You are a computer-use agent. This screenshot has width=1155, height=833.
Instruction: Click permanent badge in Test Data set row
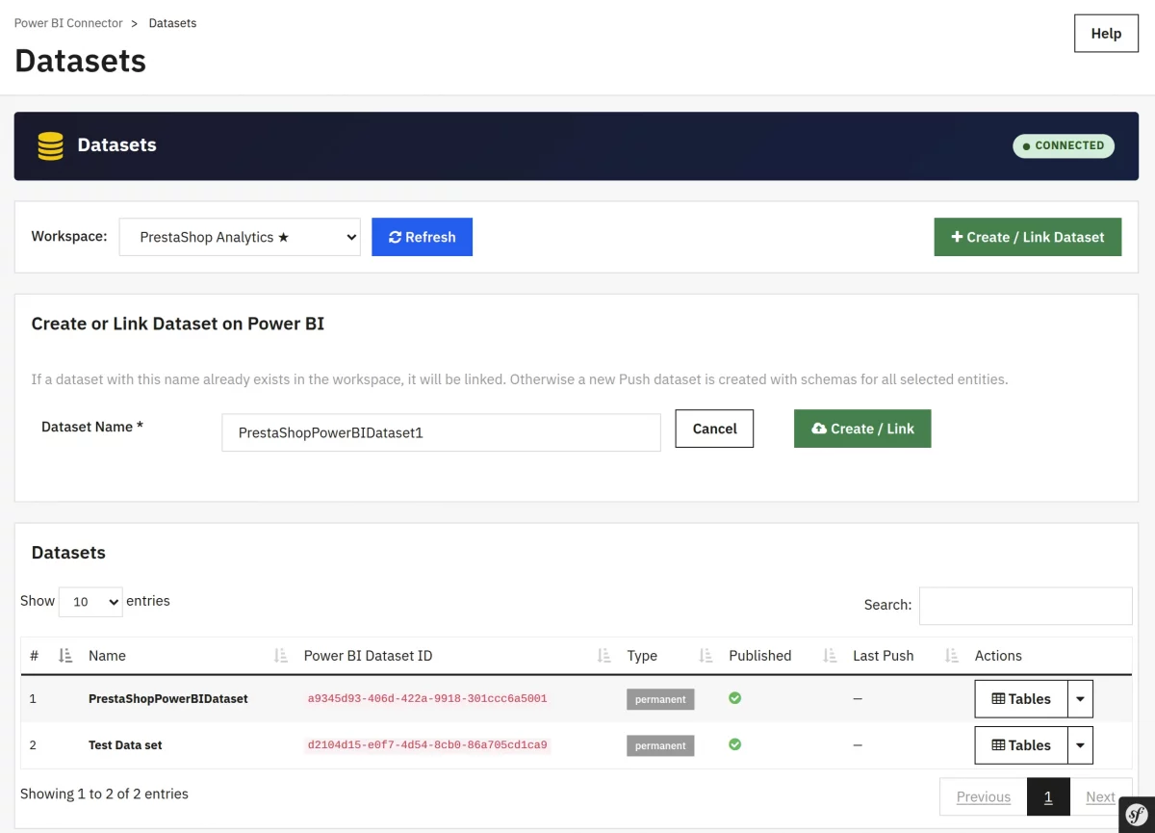click(660, 745)
